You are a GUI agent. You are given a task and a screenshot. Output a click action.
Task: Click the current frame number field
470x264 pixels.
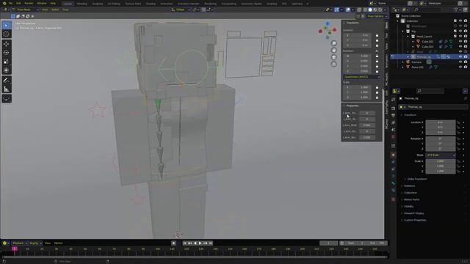(x=328, y=243)
